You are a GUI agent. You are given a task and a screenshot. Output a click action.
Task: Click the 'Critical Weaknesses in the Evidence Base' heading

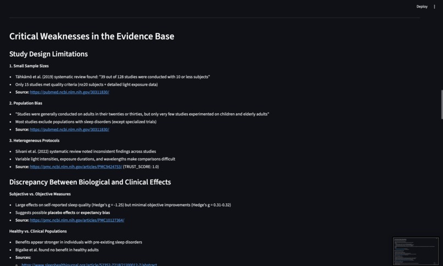92,36
